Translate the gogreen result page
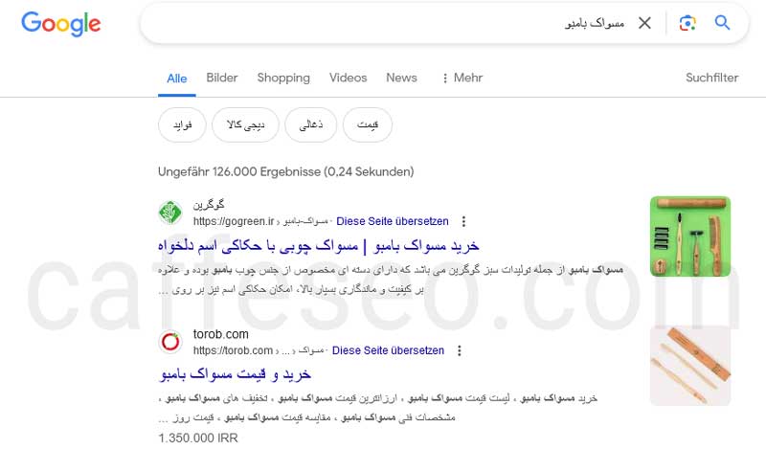The width and height of the screenshot is (766, 450). [393, 221]
